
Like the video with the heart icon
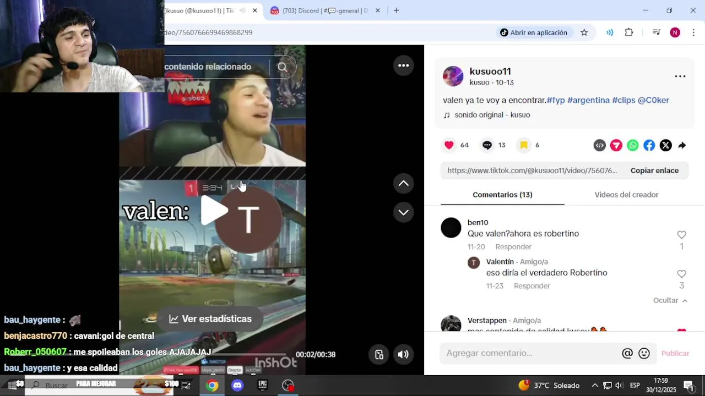(449, 145)
